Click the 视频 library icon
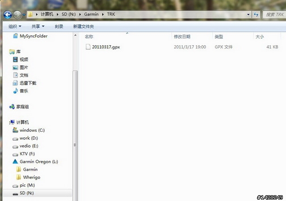The image size is (286, 201). point(15,60)
